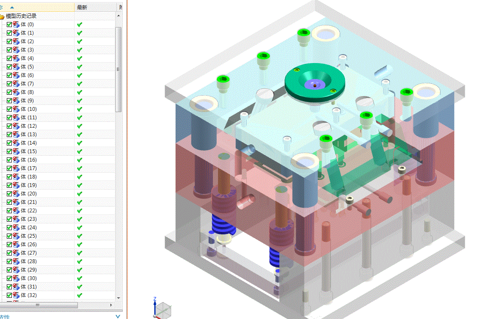Select the 体 (13) tree row
The width and height of the screenshot is (502, 319).
pos(58,135)
